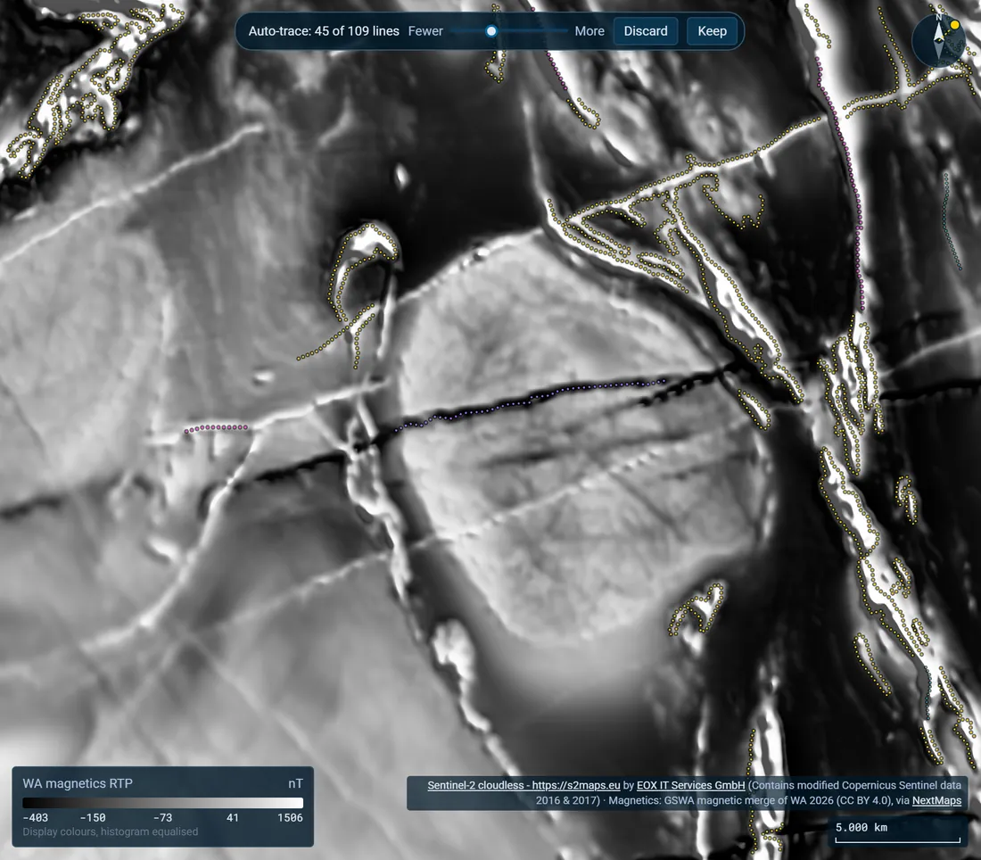Open the NextMaps attribution link
This screenshot has width=981, height=860.
click(936, 800)
